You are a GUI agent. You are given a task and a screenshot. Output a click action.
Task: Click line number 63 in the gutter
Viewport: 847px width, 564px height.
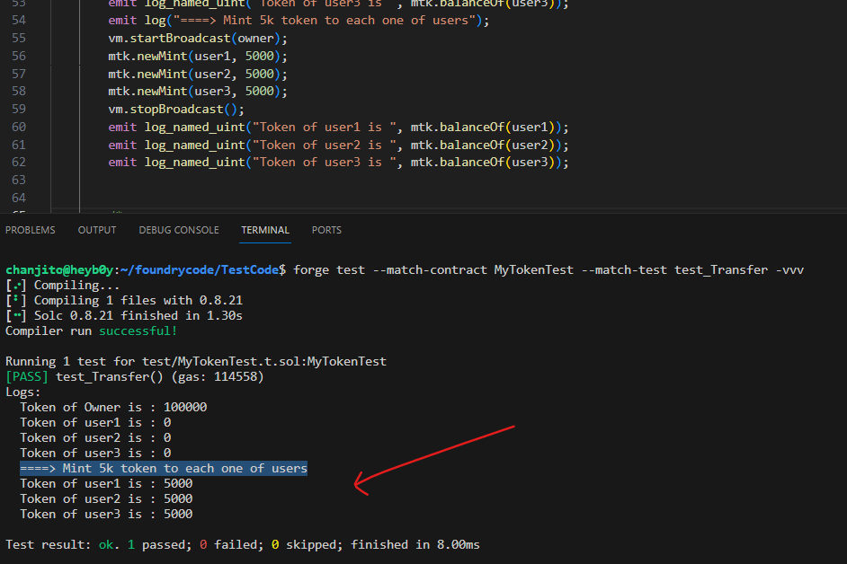pyautogui.click(x=19, y=180)
